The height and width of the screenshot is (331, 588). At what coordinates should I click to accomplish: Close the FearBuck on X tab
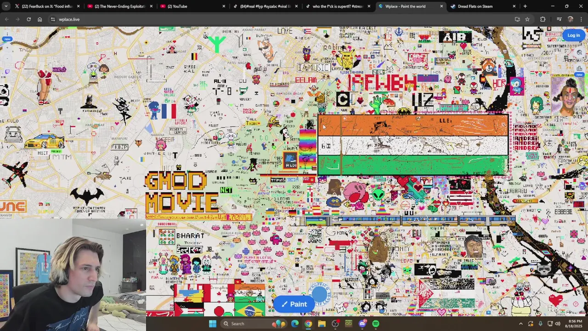click(x=79, y=6)
